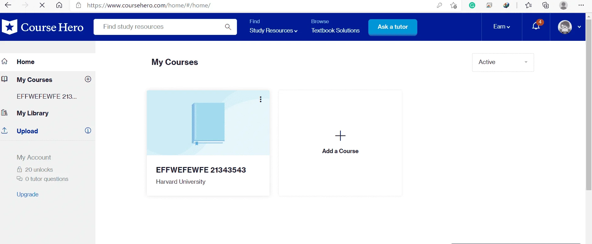Screen dimensions: 592x244
Task: Go back using the browser back arrow
Action: [x=8, y=5]
